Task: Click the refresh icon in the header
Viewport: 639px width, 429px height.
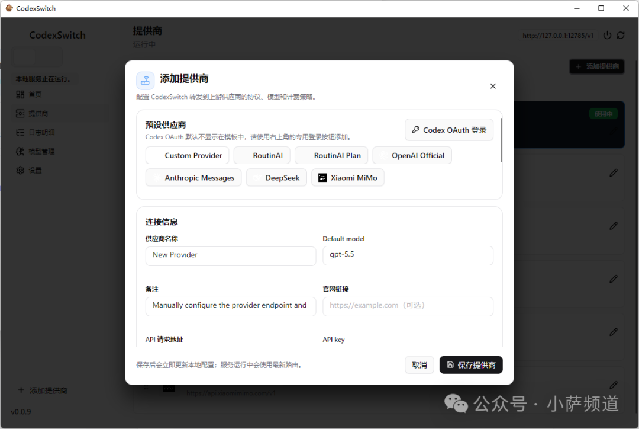Action: 621,35
